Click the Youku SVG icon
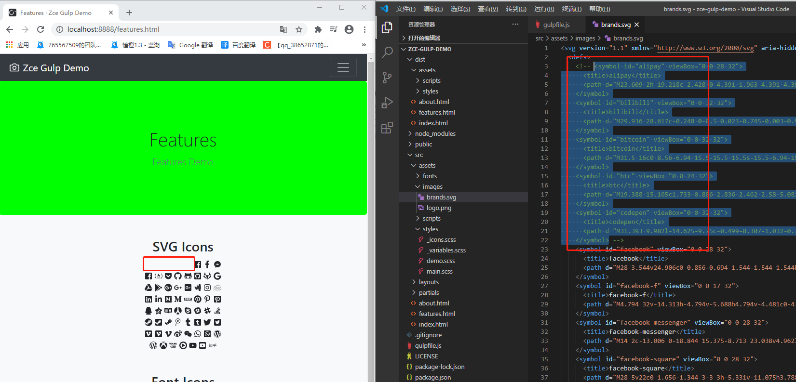This screenshot has height=382, width=796. (x=173, y=345)
